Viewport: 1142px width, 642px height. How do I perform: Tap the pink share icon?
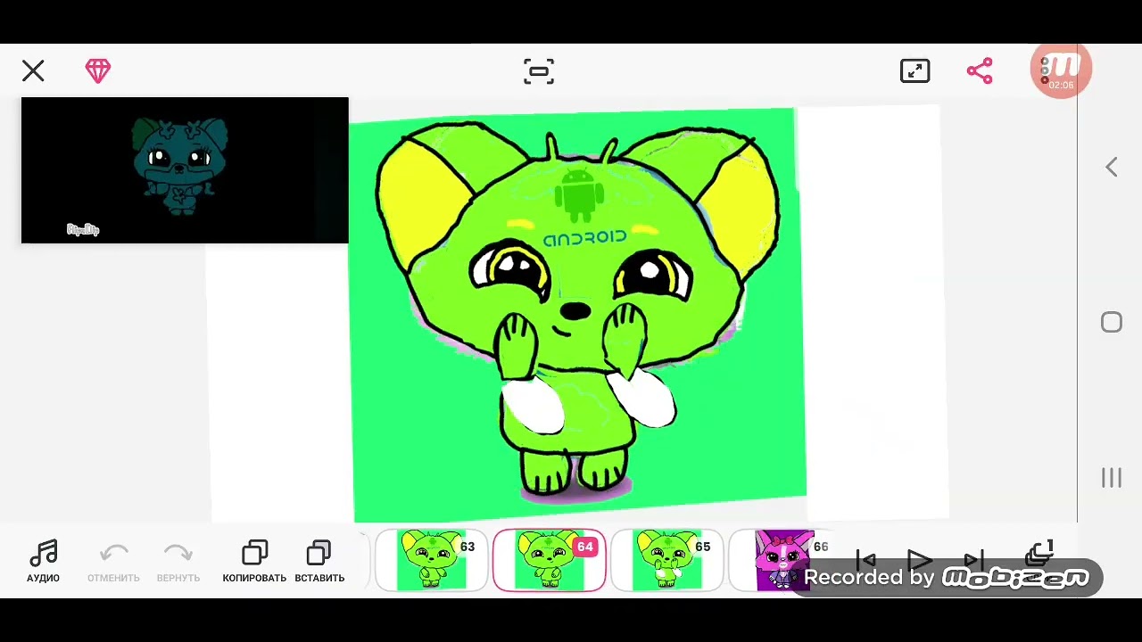[980, 71]
